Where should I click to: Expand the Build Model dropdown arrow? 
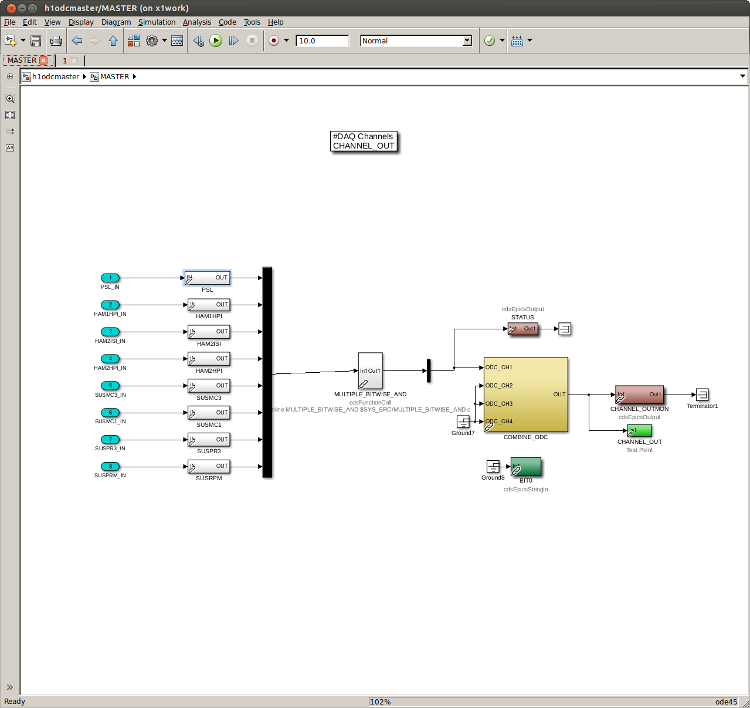(530, 41)
